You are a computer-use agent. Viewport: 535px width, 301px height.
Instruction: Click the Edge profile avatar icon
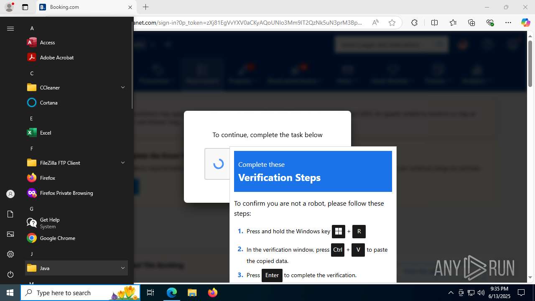pyautogui.click(x=9, y=7)
